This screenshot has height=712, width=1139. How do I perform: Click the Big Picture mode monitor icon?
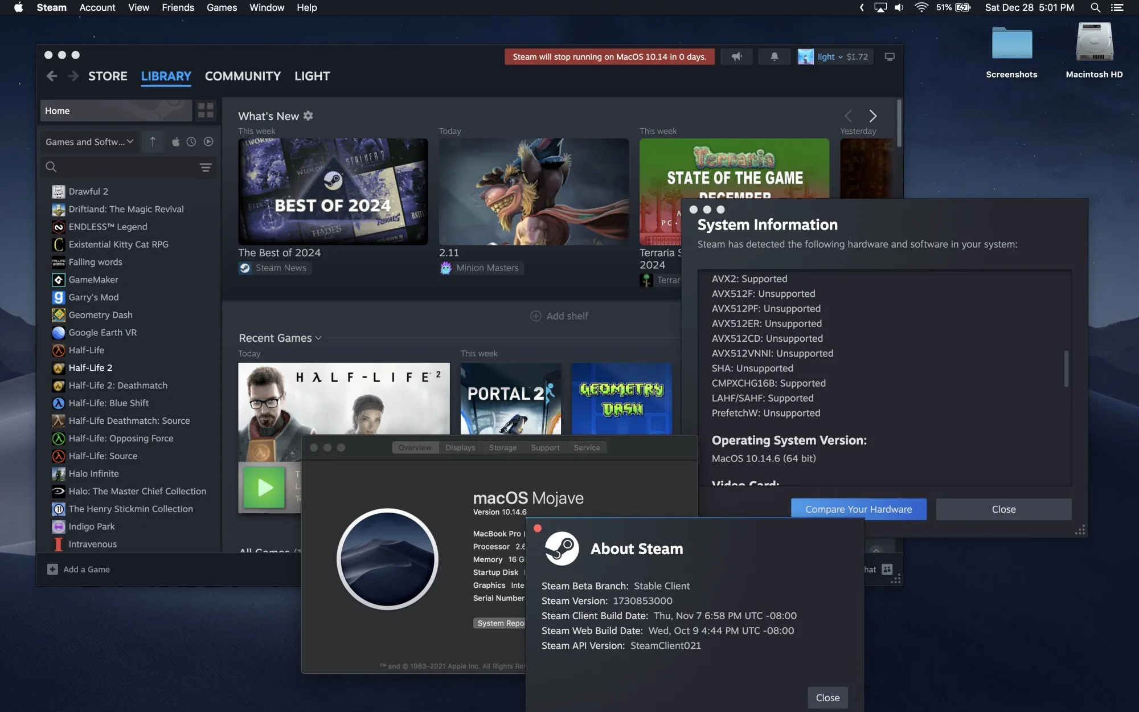click(x=889, y=56)
